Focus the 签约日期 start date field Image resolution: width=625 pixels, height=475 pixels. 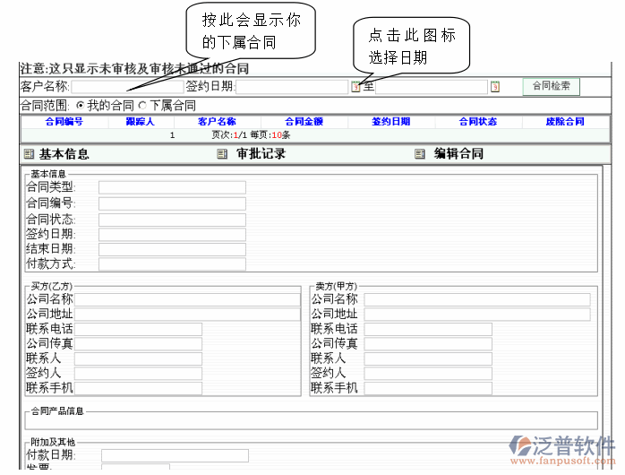pyautogui.click(x=292, y=87)
